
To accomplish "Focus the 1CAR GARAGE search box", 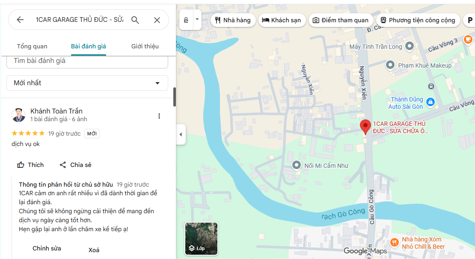I will pyautogui.click(x=79, y=20).
